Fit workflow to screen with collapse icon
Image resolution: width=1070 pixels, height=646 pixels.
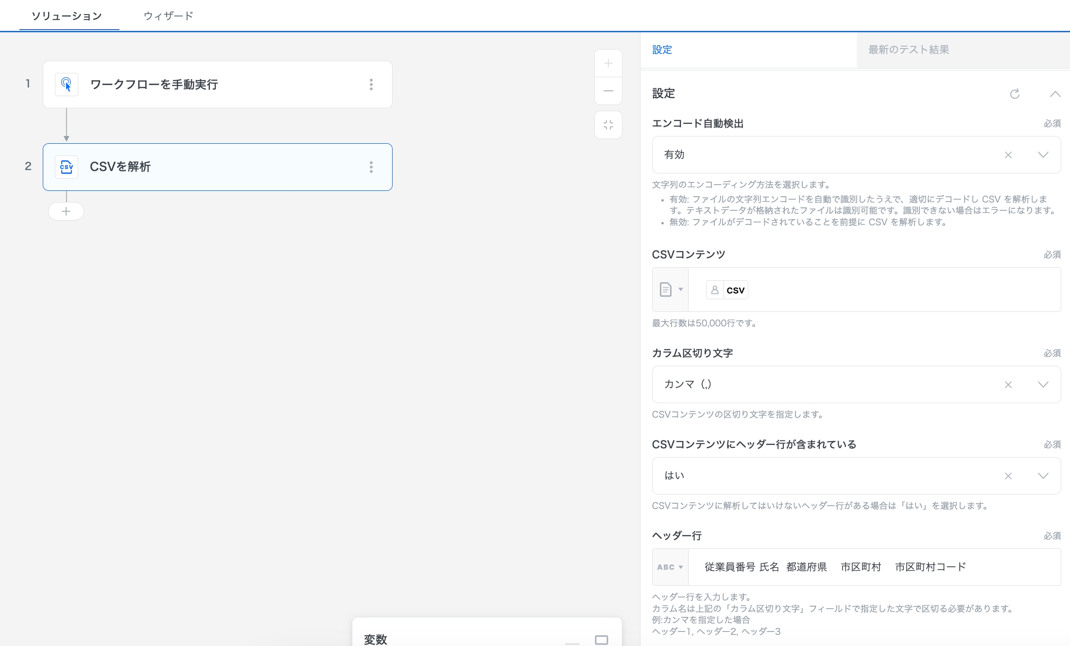coord(608,125)
